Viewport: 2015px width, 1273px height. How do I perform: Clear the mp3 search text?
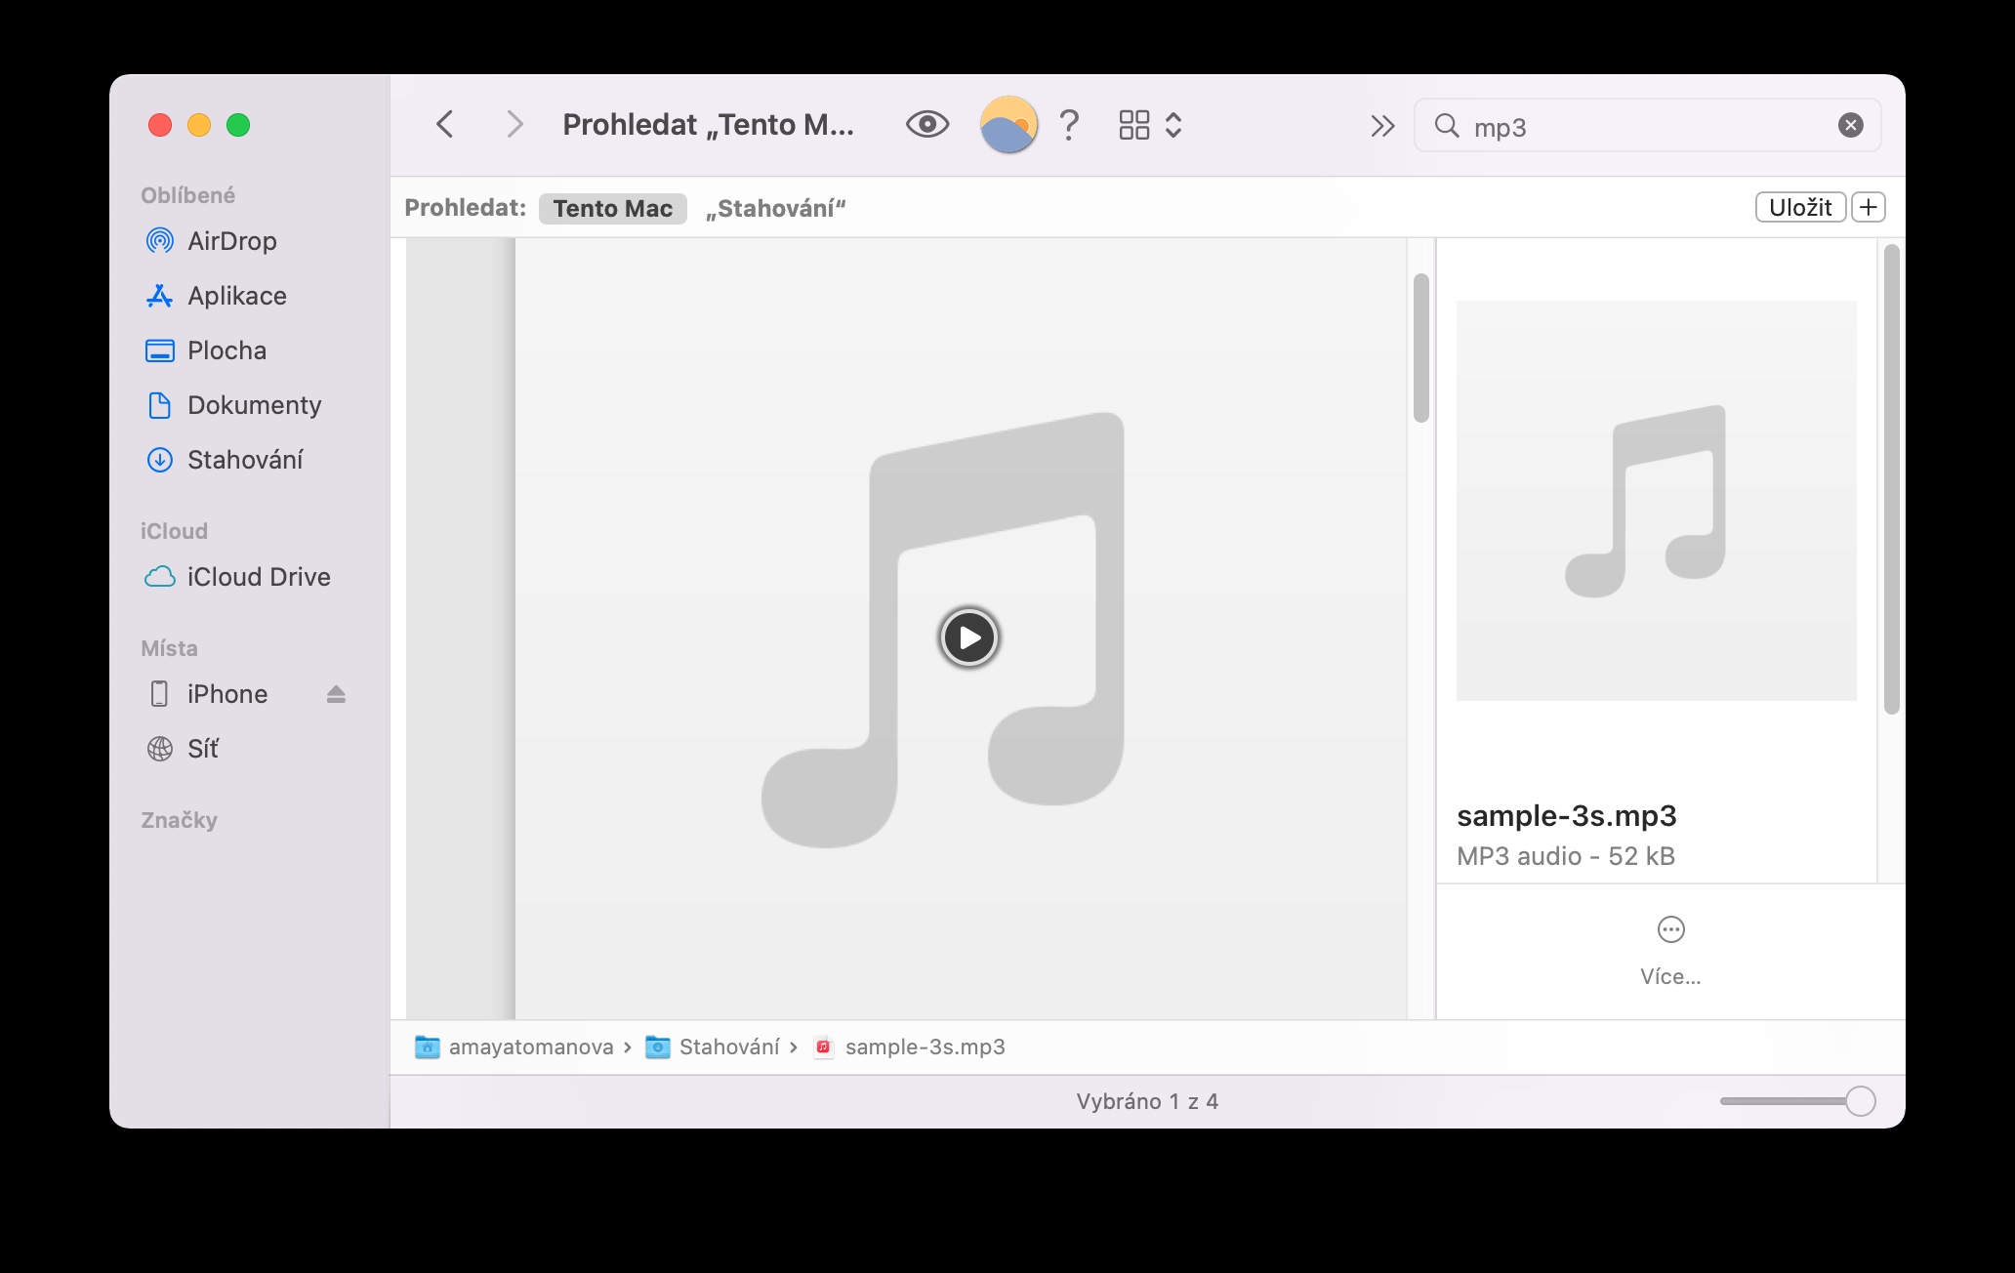click(1850, 125)
